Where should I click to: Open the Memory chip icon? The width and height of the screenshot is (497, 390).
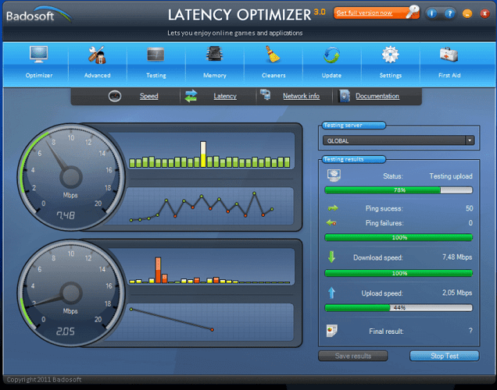click(x=214, y=54)
